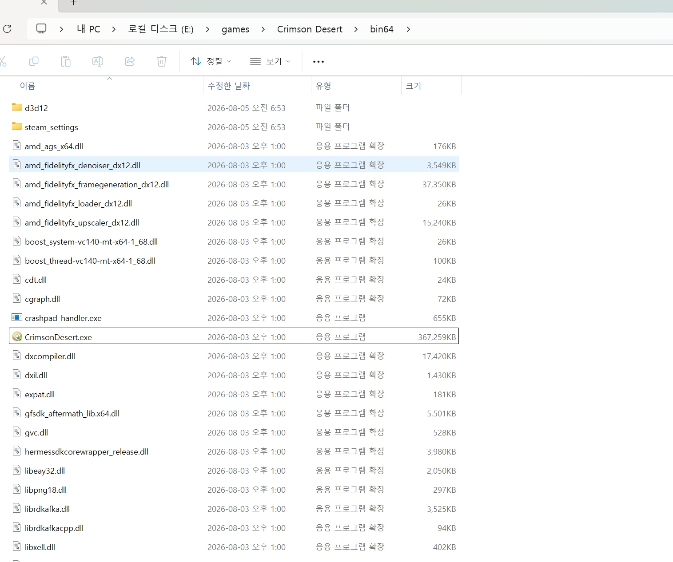Sort by 유형 column header
The width and height of the screenshot is (673, 562).
coord(323,86)
